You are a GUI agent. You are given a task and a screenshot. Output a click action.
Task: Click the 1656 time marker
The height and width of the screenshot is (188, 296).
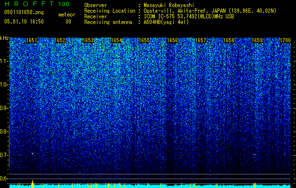point(172,40)
